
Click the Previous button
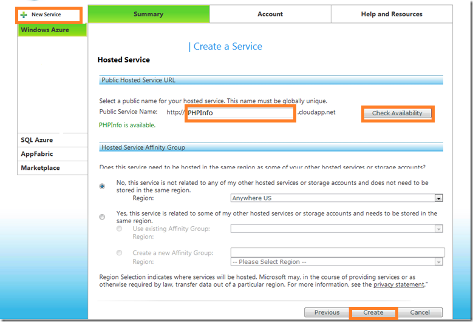point(327,312)
